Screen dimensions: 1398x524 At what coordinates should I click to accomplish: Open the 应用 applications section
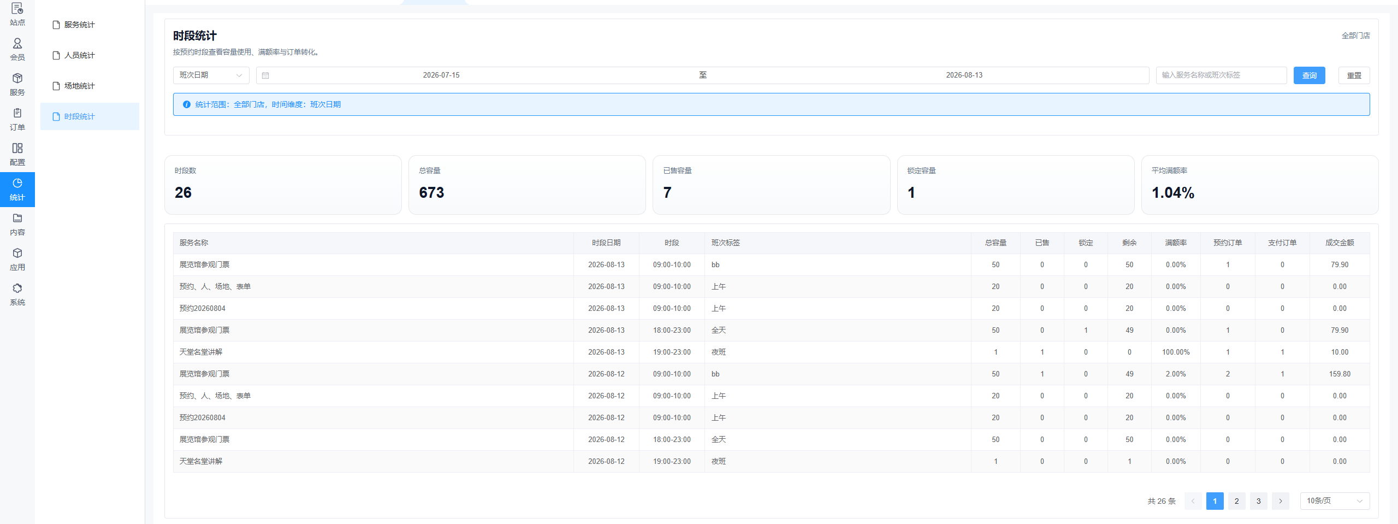[17, 260]
